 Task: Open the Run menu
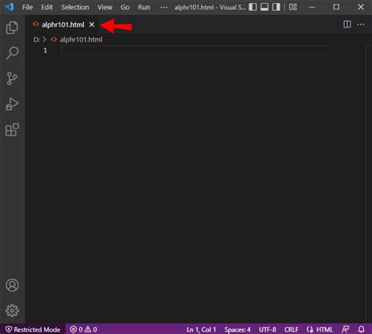(x=144, y=7)
